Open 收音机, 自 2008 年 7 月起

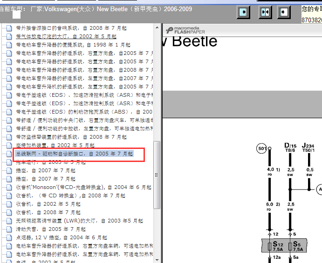pos(48,213)
